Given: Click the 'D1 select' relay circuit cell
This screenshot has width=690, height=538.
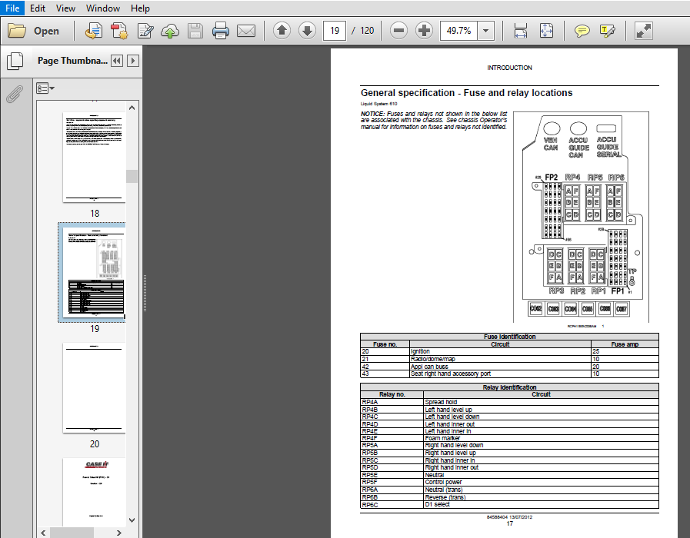Looking at the screenshot, I should [x=541, y=505].
